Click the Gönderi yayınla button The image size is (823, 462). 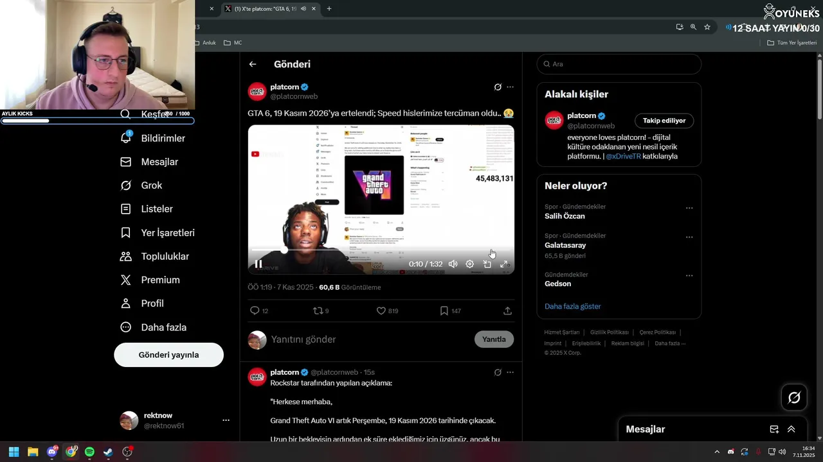point(168,355)
